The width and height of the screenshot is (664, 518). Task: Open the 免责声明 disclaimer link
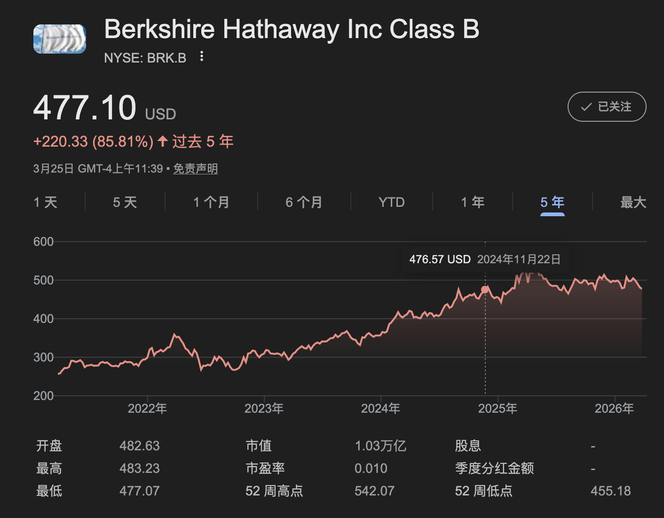[196, 169]
